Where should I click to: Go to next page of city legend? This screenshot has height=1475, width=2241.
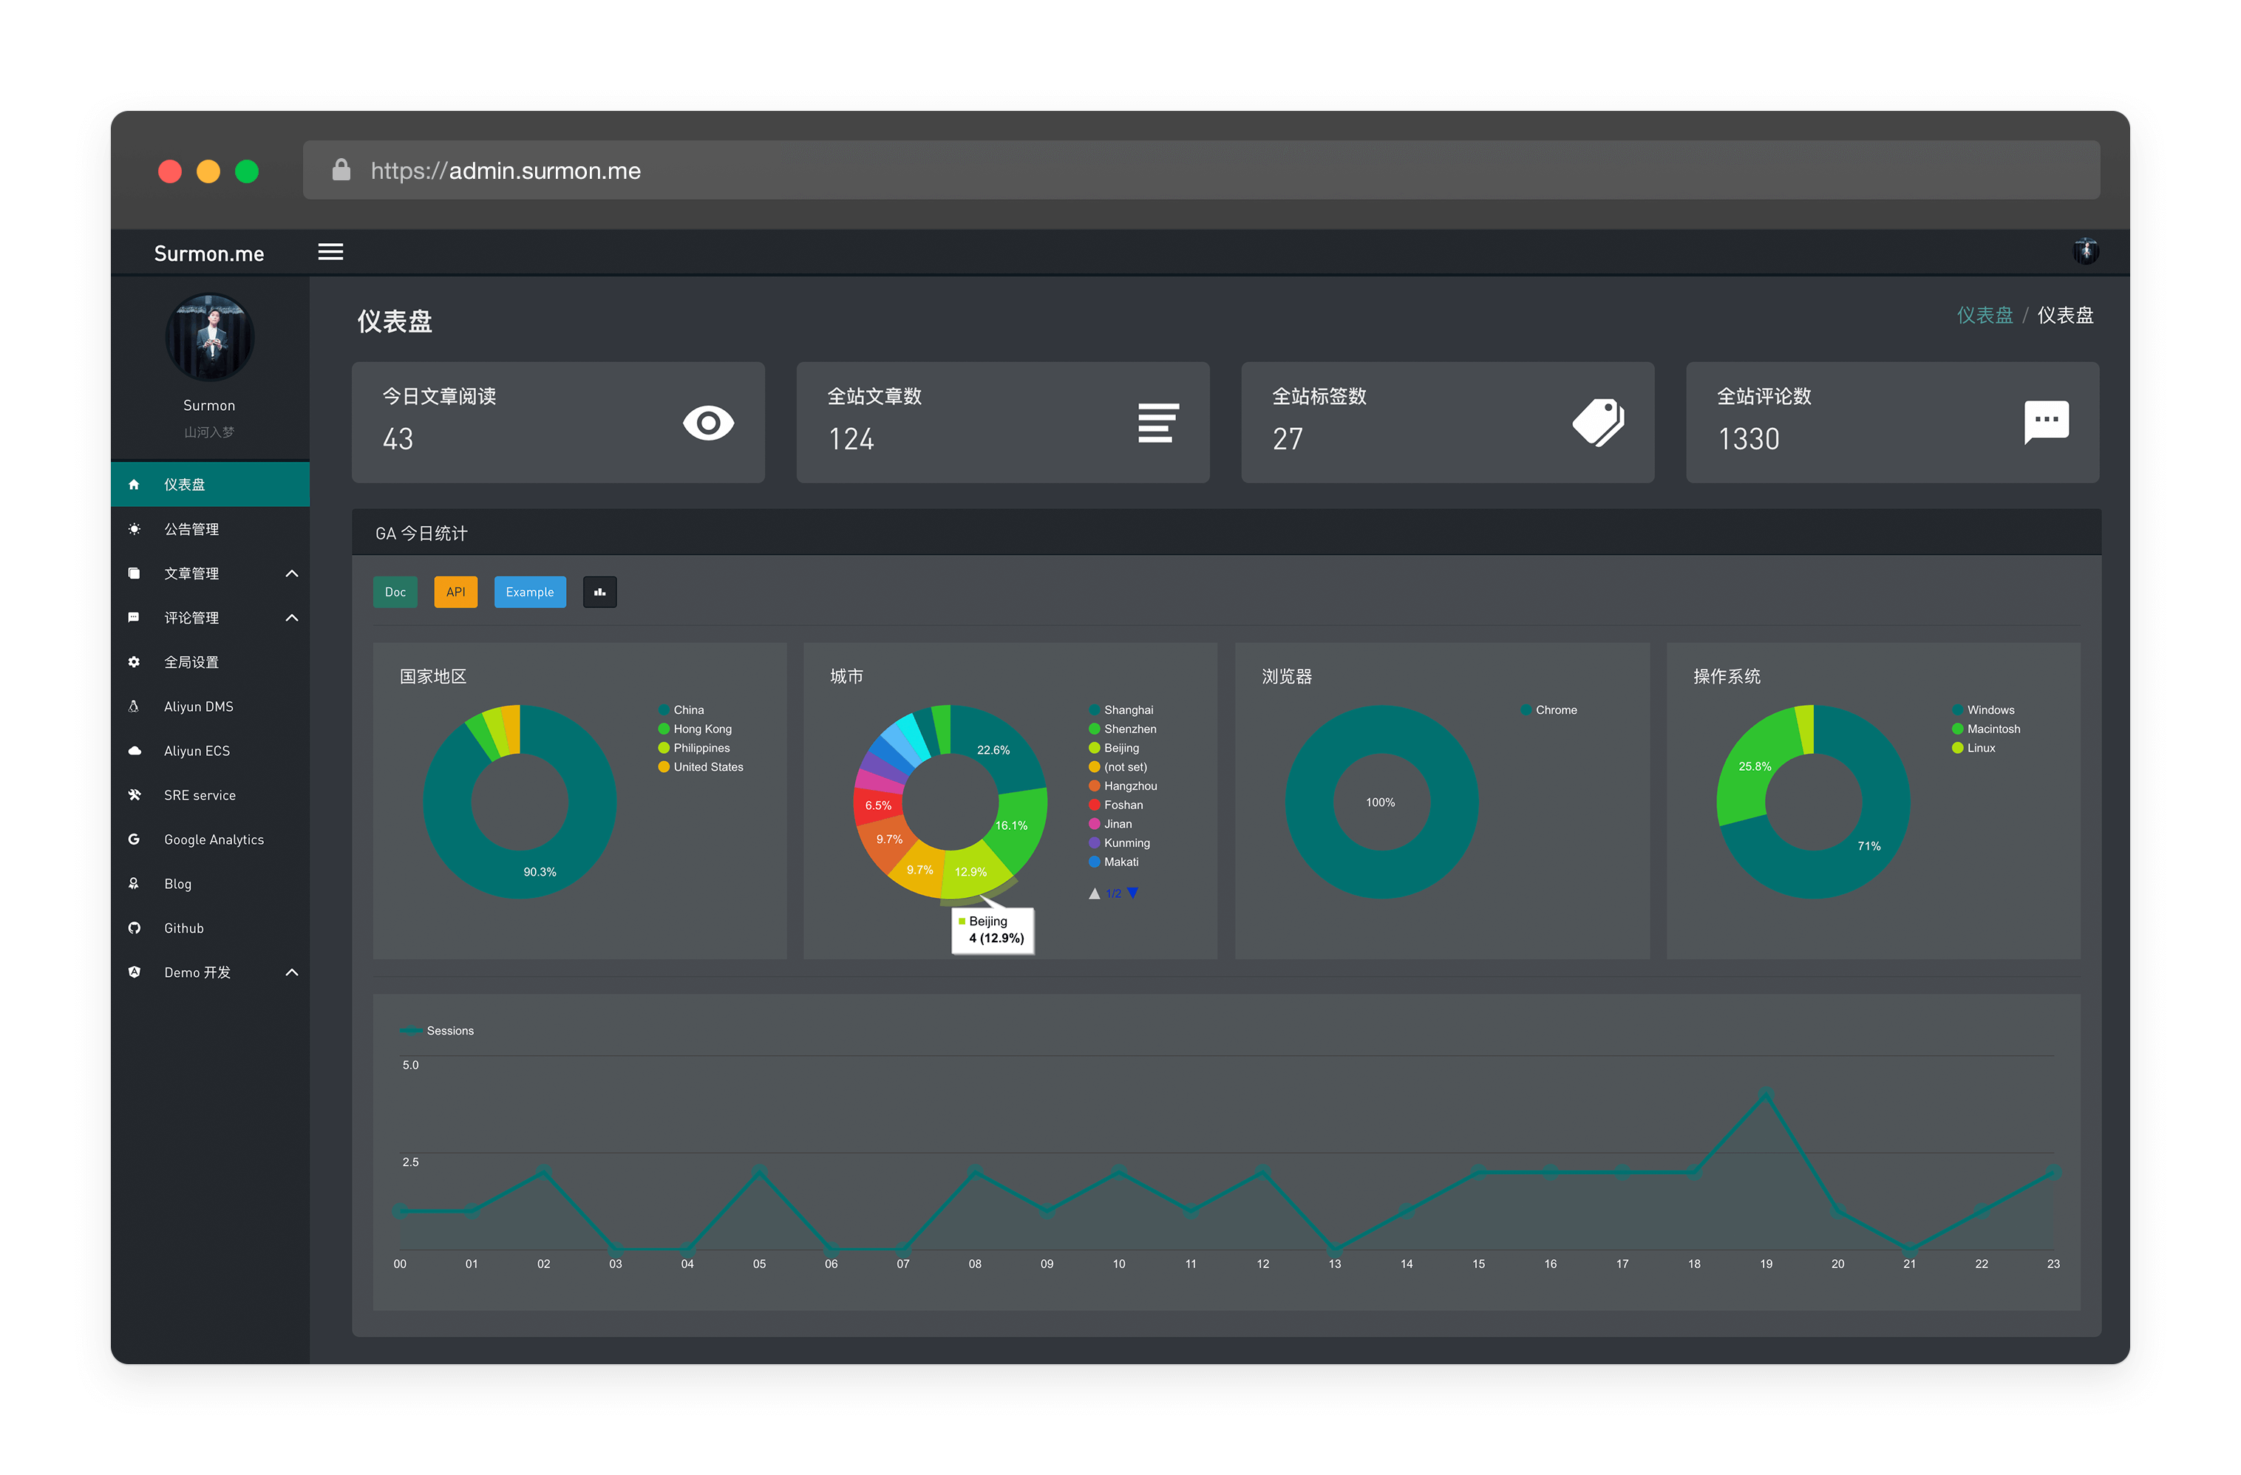1133,893
